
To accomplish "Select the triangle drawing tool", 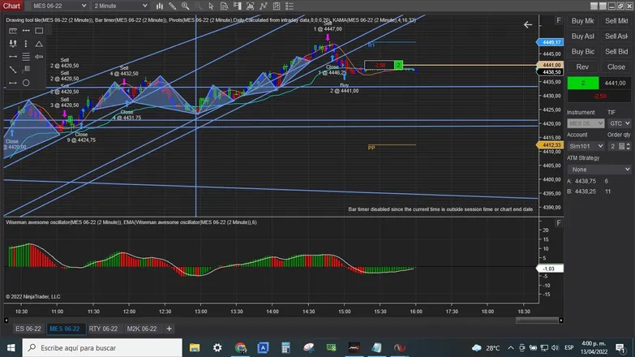I will (x=39, y=44).
